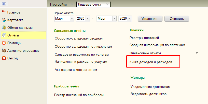This screenshot has height=104, width=208.
Task: Expand the start year dropdown arrow
Action: click(x=88, y=19)
